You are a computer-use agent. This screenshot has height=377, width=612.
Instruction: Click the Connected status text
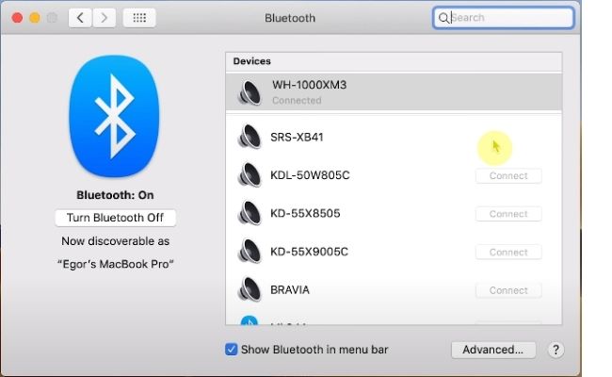pos(297,101)
